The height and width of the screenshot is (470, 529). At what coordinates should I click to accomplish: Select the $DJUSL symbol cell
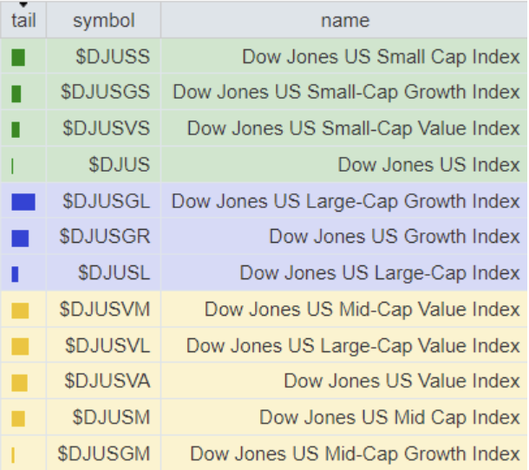coord(114,273)
